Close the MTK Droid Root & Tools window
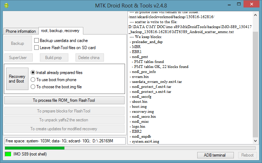262x163 pixels. 251,4
